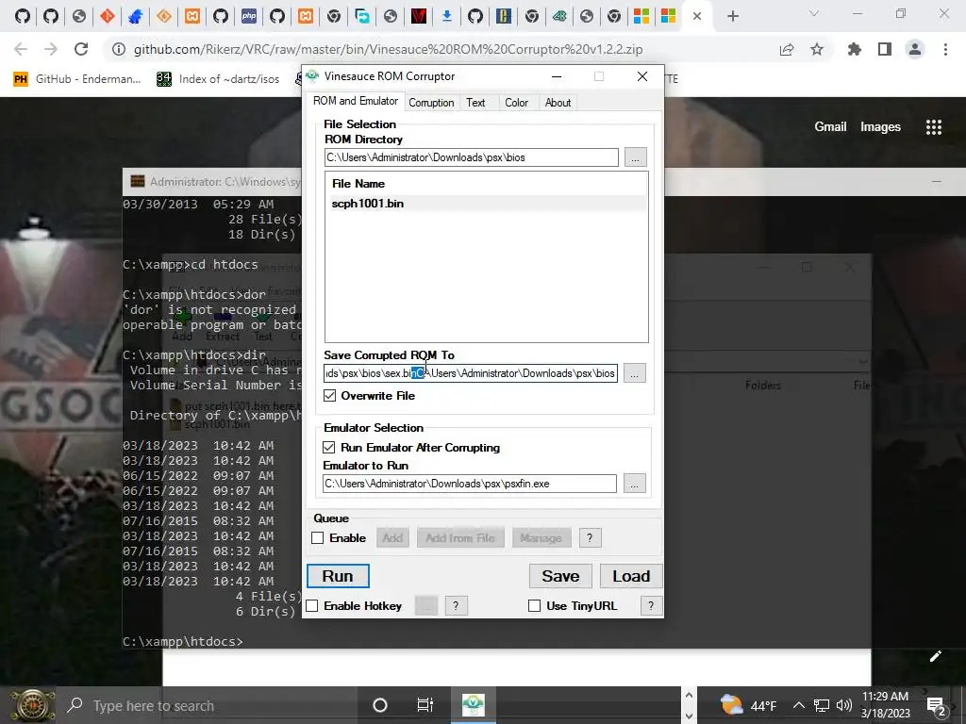Click the Run button
This screenshot has height=724, width=966.
pyautogui.click(x=339, y=576)
